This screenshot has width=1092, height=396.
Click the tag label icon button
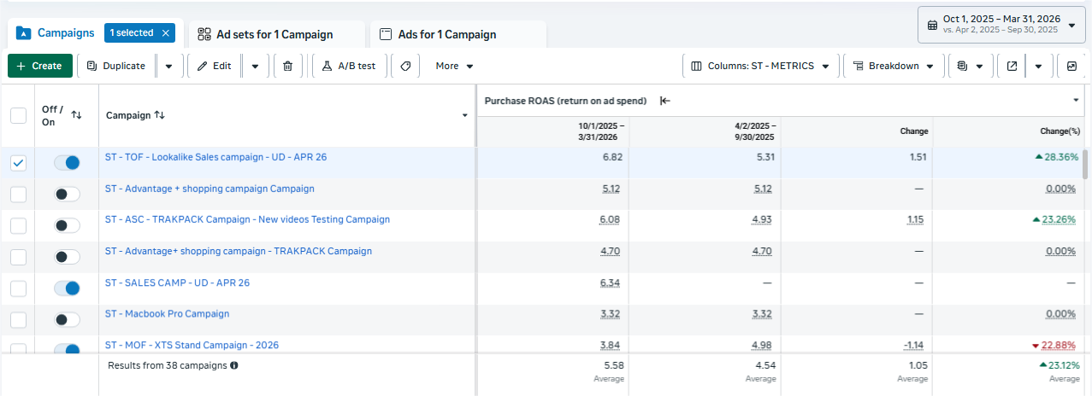coord(405,66)
